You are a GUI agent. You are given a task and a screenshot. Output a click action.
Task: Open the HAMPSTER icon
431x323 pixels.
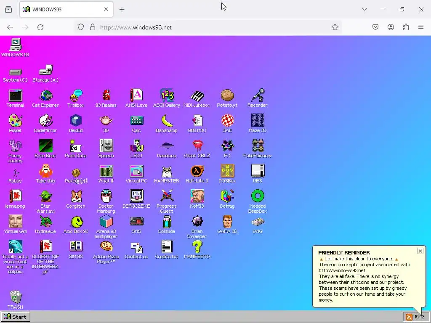167,172
